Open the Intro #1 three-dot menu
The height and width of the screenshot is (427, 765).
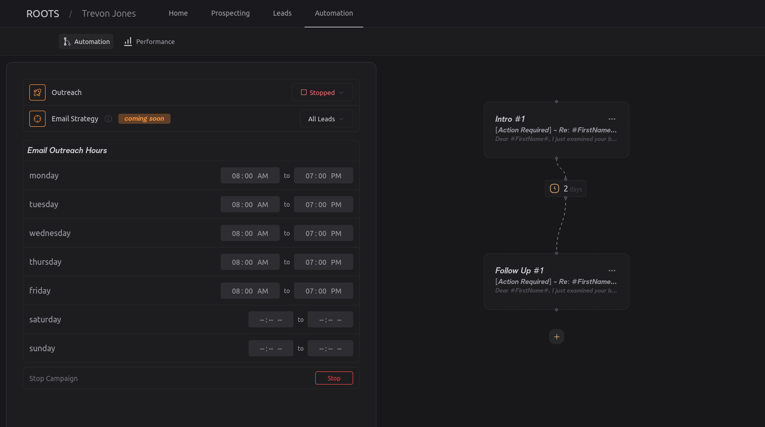coord(612,119)
